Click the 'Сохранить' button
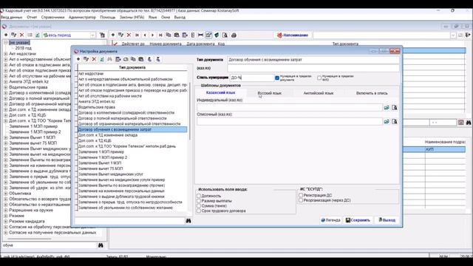 (358, 220)
